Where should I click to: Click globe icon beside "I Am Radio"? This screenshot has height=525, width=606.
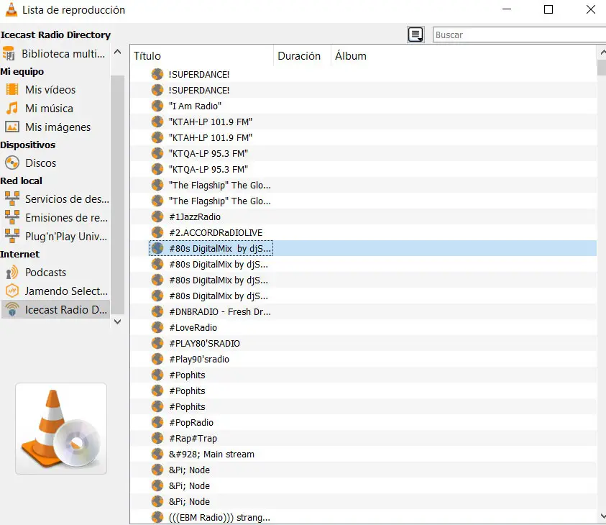click(x=157, y=106)
